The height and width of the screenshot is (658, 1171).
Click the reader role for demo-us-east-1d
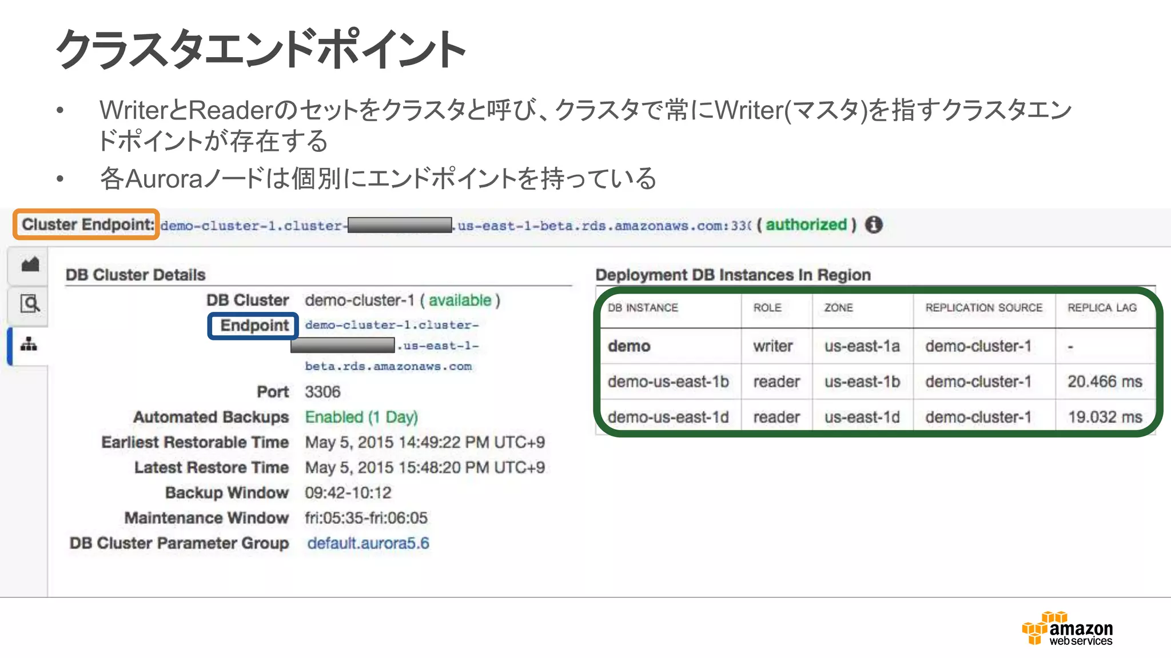click(x=776, y=417)
